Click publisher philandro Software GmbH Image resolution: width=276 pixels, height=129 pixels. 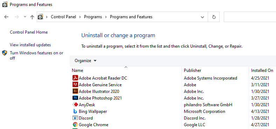coord(208,105)
